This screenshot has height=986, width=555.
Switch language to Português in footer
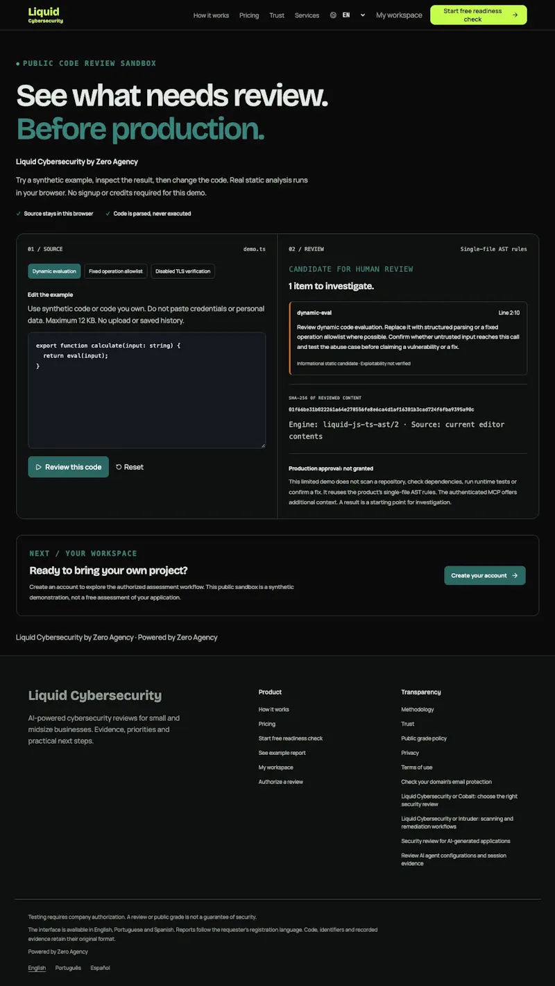click(x=68, y=968)
